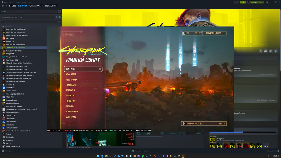This screenshot has width=281, height=158.
Task: Open Visual Studio Code from the taskbar
Action: point(163,156)
